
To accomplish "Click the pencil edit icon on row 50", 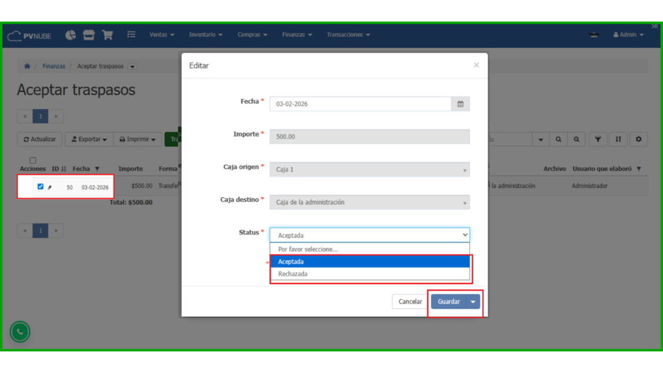I will pos(50,187).
